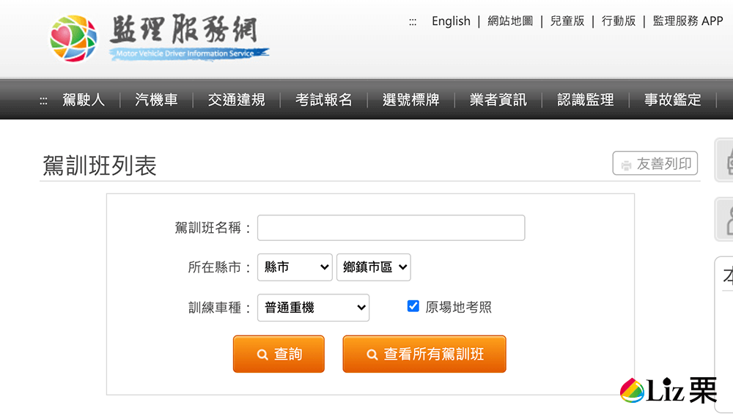
Task: Expand the 訓練車種 普通重機 dropdown
Action: click(x=313, y=308)
